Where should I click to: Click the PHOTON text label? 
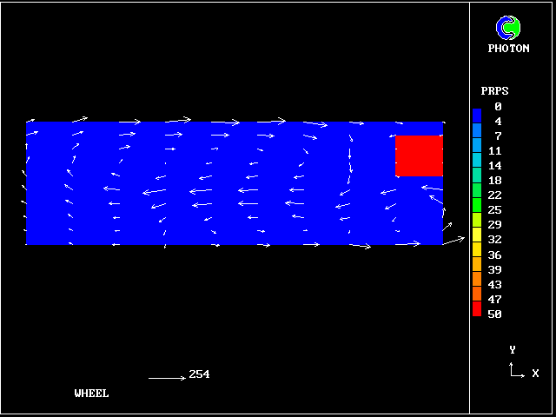click(x=508, y=49)
